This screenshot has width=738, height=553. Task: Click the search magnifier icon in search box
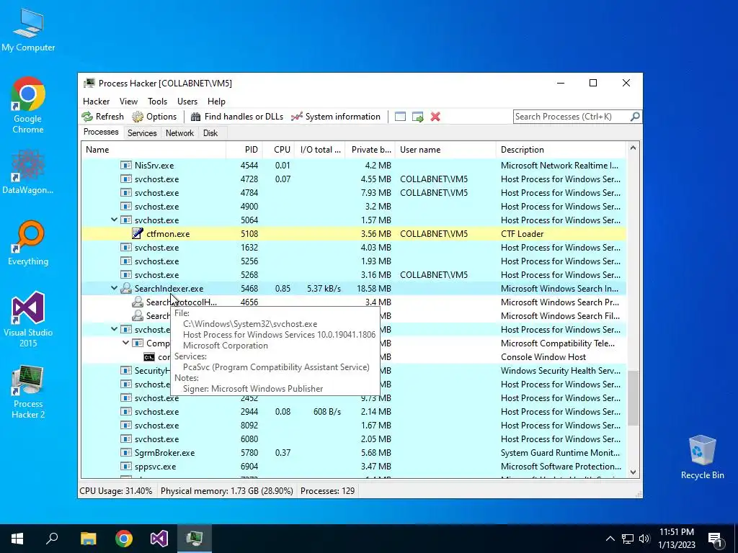click(635, 116)
